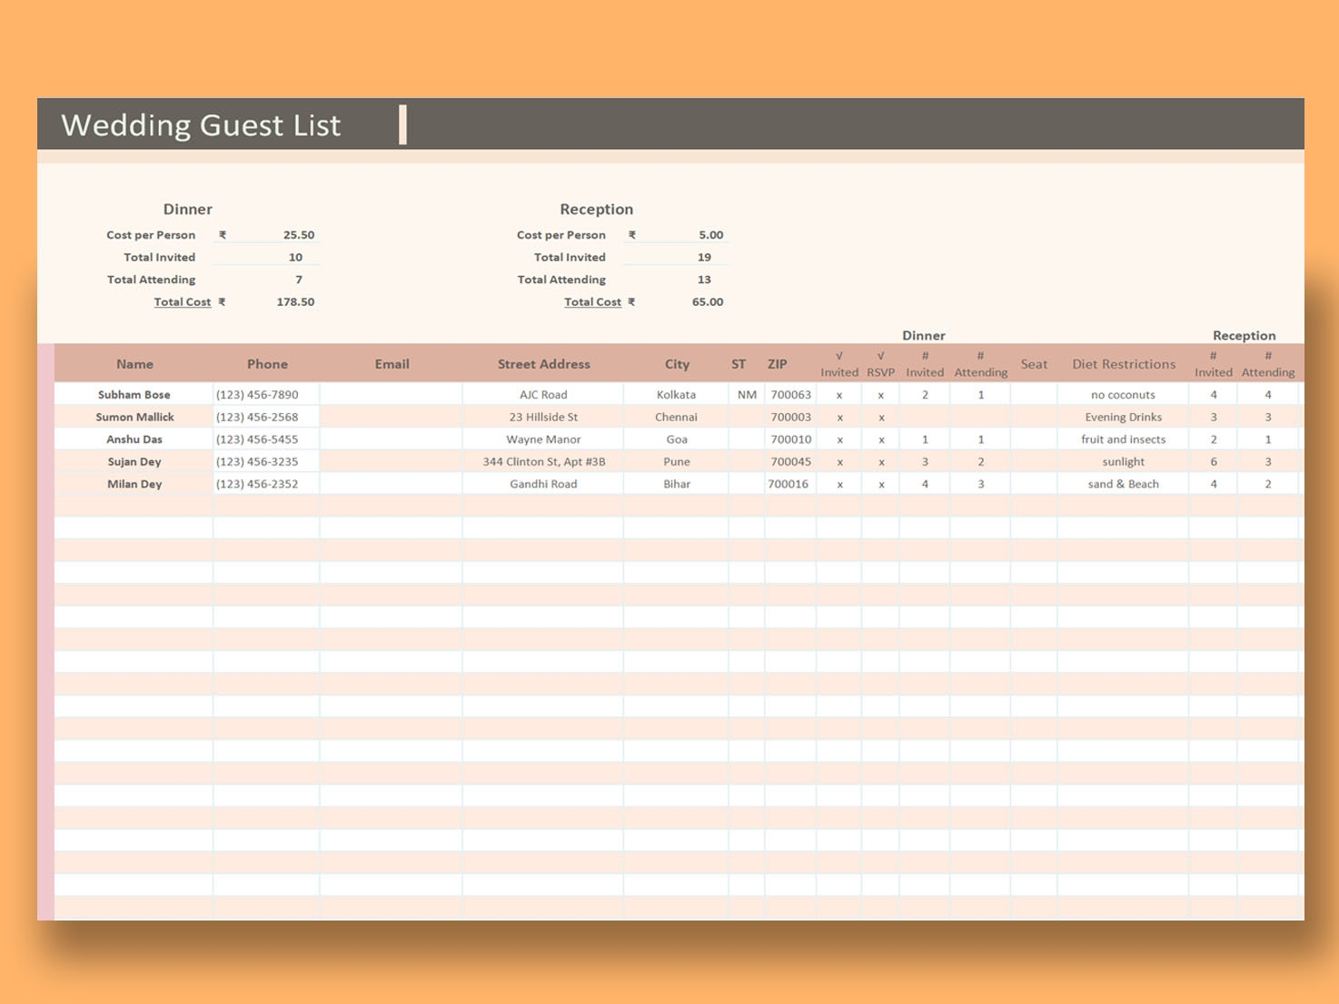The width and height of the screenshot is (1339, 1004).
Task: Click the Street Address column header
Action: coord(543,364)
